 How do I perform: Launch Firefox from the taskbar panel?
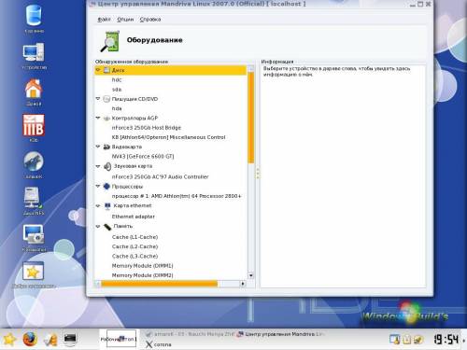coord(30,339)
